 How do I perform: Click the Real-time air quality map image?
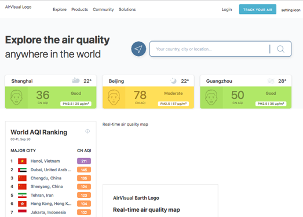tap(125, 124)
